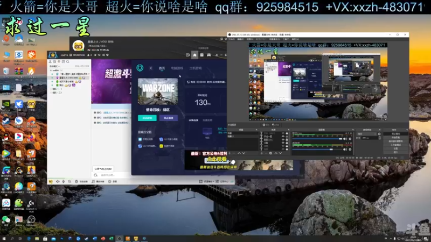This screenshot has width=431, height=242.
Task: Toggle eye icon of third OBS source
Action: coord(283,140)
